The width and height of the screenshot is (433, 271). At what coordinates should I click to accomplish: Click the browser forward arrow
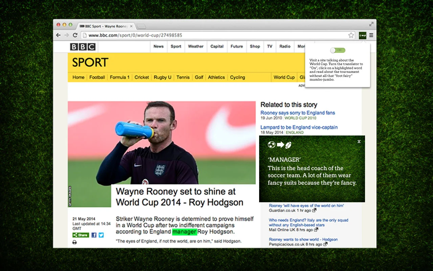67,35
